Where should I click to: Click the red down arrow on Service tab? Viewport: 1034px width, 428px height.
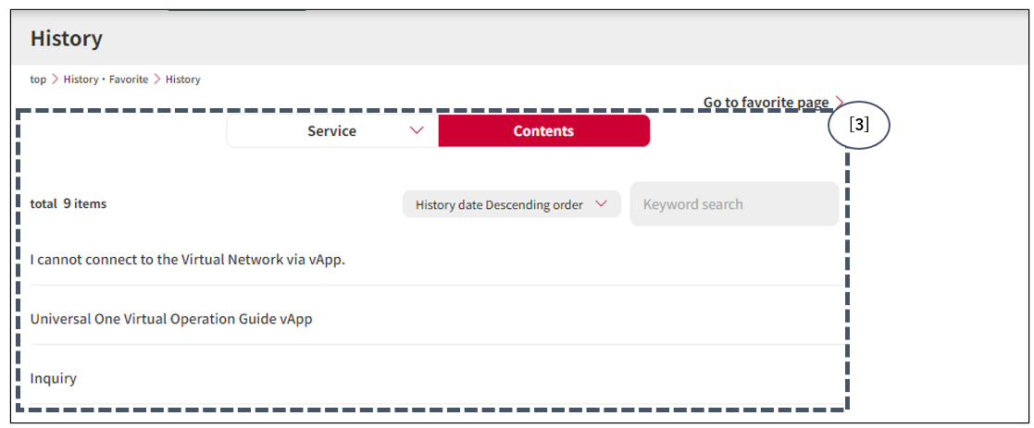click(x=417, y=130)
